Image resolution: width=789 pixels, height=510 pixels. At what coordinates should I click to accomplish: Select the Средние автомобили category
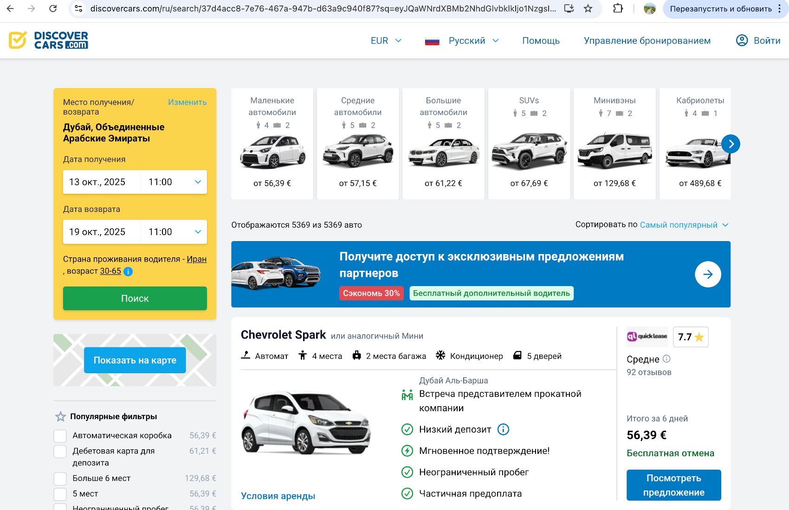[x=358, y=144]
